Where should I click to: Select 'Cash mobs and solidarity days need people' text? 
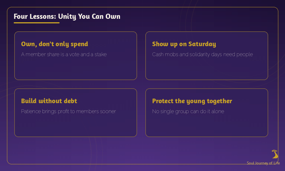coord(202,54)
